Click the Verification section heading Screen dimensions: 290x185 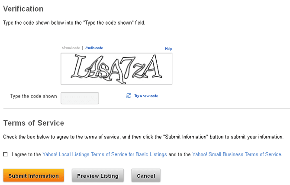[23, 9]
